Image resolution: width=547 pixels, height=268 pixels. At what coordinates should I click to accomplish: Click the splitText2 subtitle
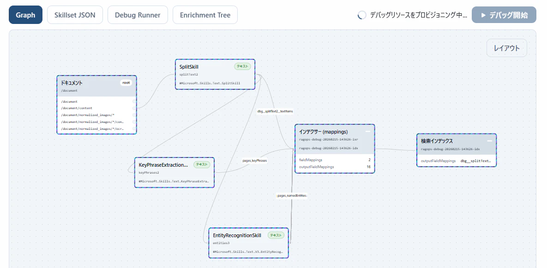(x=188, y=75)
